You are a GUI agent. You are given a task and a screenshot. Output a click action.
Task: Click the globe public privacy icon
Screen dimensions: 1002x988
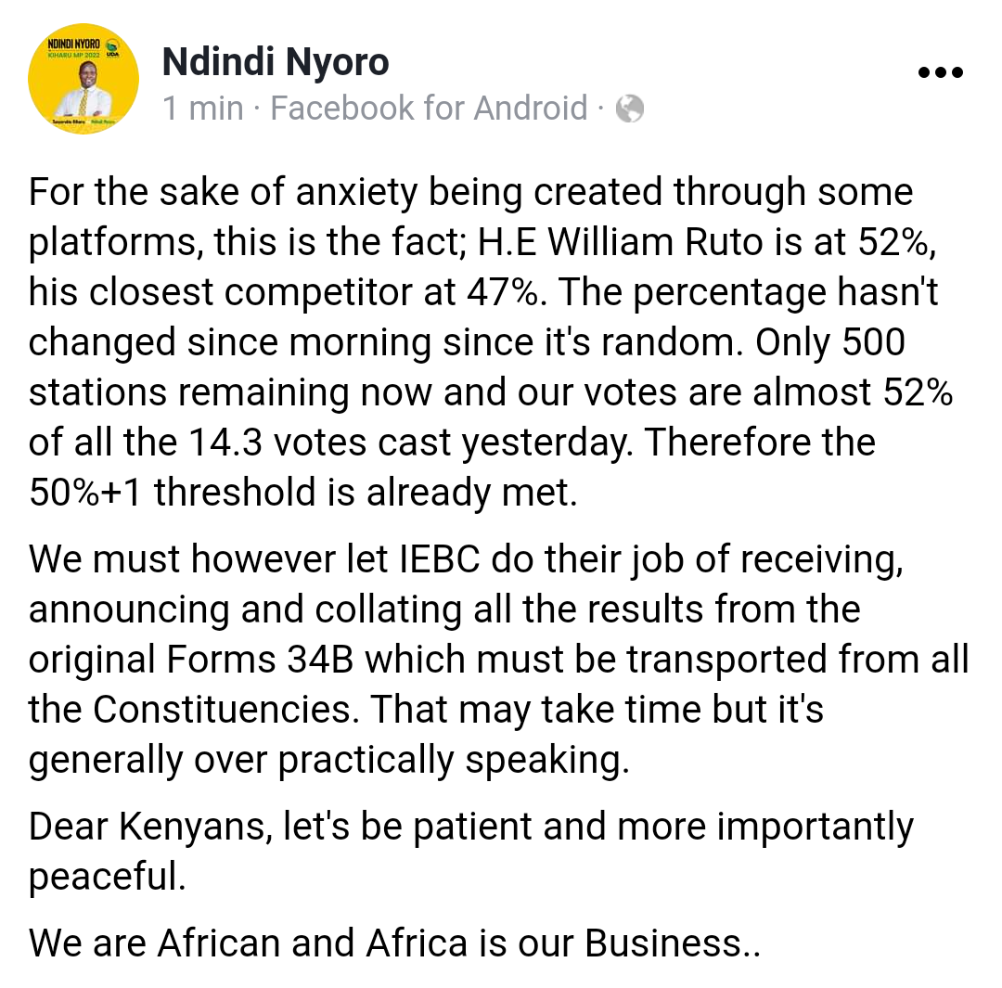click(x=629, y=108)
